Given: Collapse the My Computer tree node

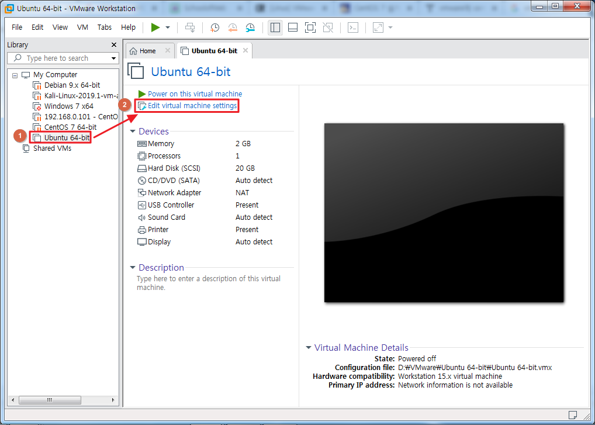Looking at the screenshot, I should [x=15, y=75].
